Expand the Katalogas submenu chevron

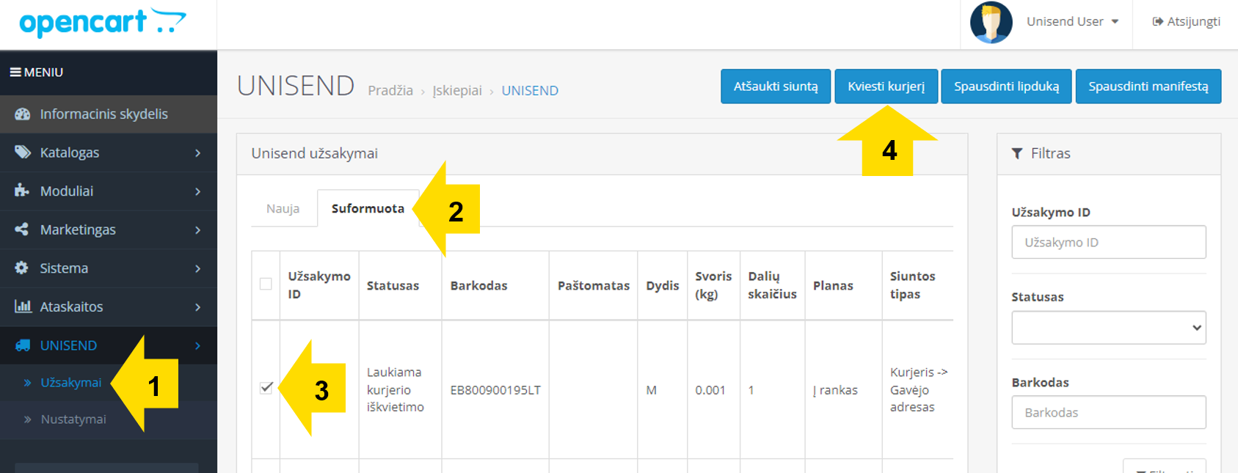point(198,153)
